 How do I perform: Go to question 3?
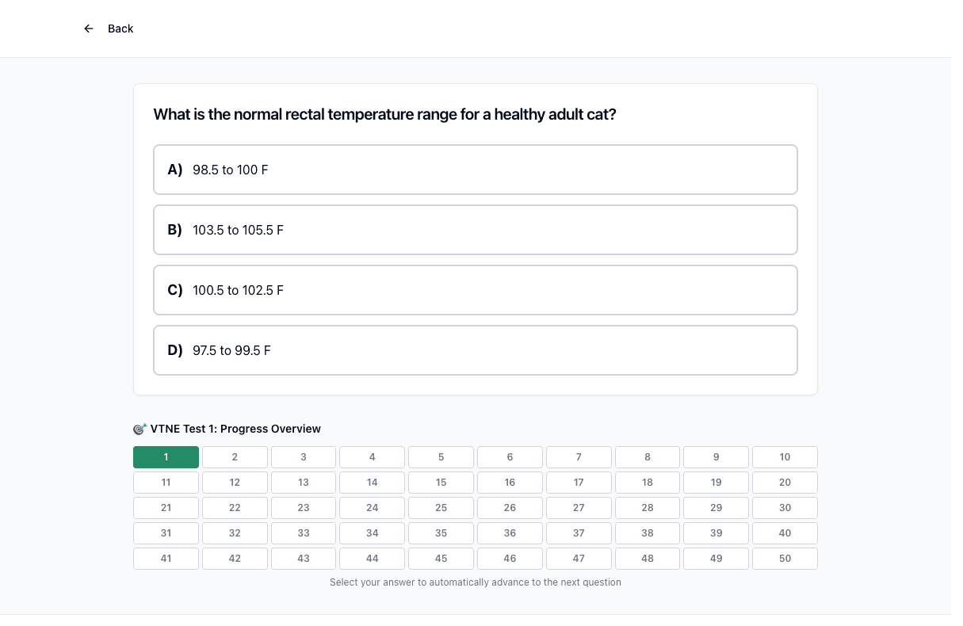point(304,457)
